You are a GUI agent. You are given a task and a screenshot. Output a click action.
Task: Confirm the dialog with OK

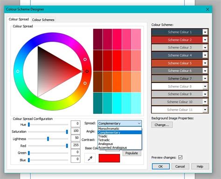(161, 166)
